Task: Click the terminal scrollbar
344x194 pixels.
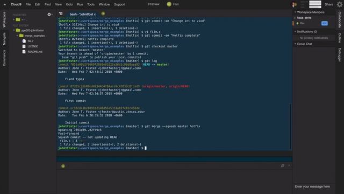Action: 290,127
